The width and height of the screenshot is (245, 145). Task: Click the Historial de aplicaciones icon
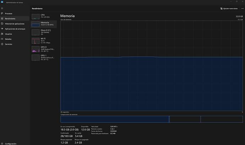click(x=2, y=24)
